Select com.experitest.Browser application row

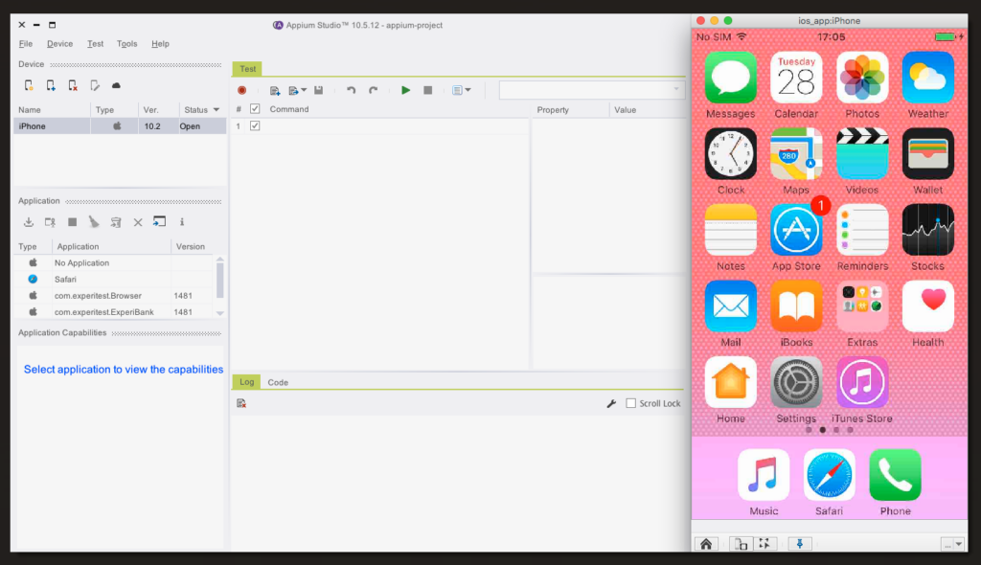(x=114, y=295)
